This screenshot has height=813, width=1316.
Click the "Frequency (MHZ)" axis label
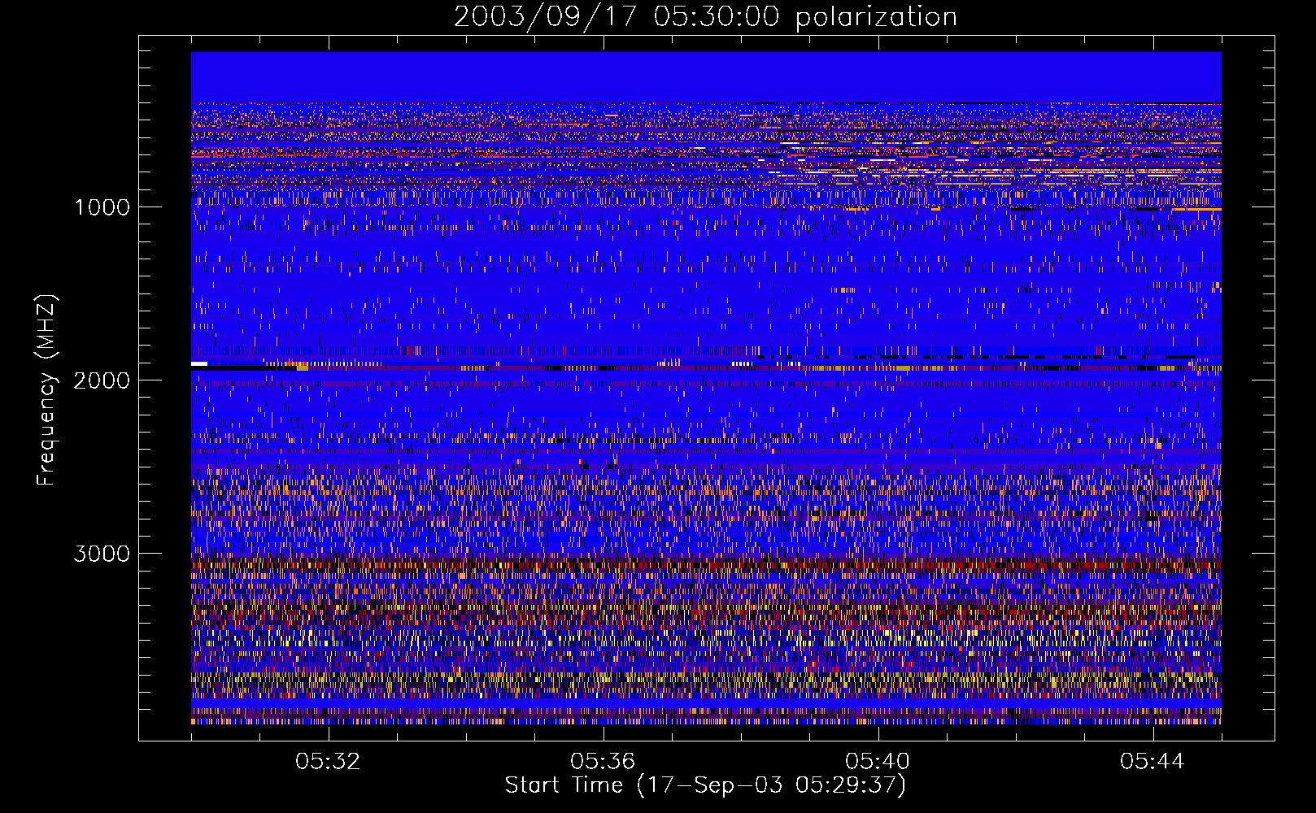tap(46, 390)
